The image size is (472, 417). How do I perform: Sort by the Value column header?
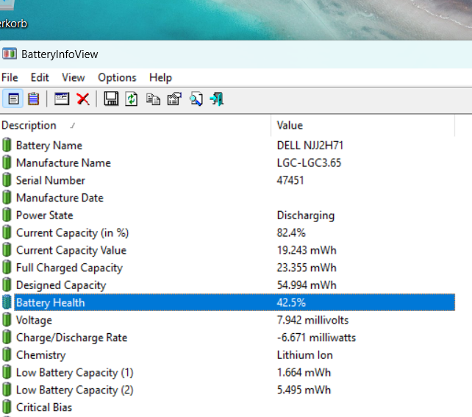[x=363, y=125]
